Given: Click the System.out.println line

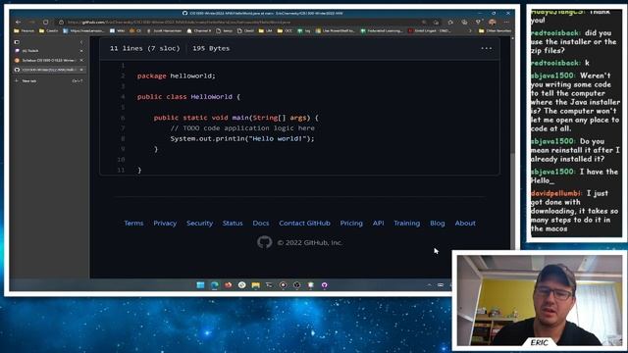Looking at the screenshot, I should (242, 139).
